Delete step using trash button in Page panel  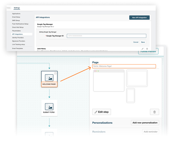tap(154, 112)
